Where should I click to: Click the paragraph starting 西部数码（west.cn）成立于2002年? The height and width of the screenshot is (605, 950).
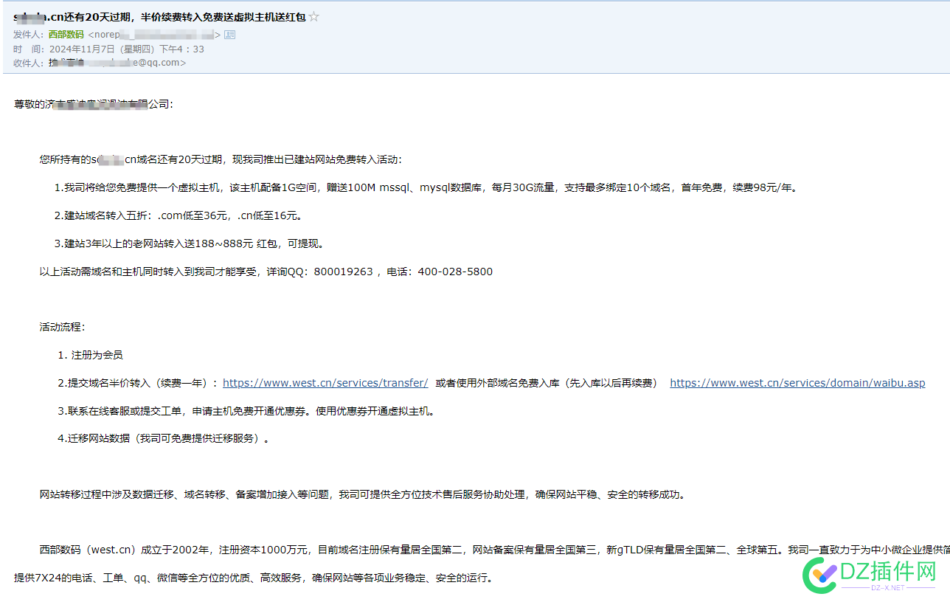[x=494, y=550]
